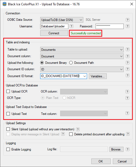Viewport: 136px width, 167px height.
Task: Confirm settings with the OK button
Action: pos(101,161)
